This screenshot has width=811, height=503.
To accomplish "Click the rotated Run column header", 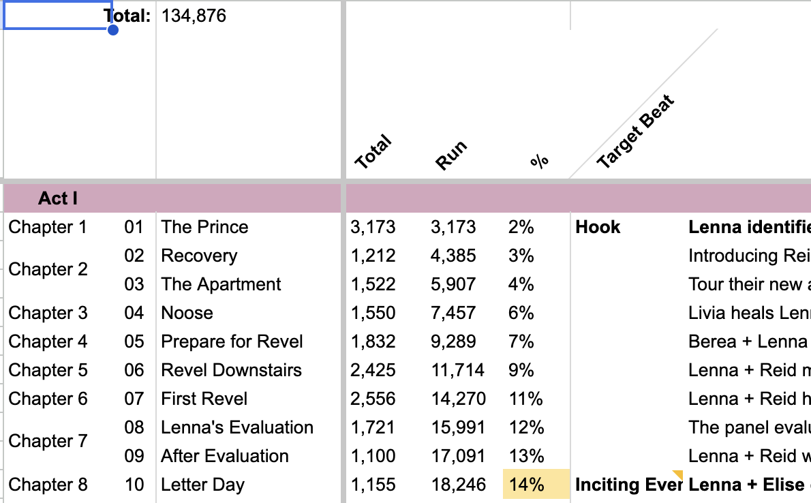I will (451, 155).
